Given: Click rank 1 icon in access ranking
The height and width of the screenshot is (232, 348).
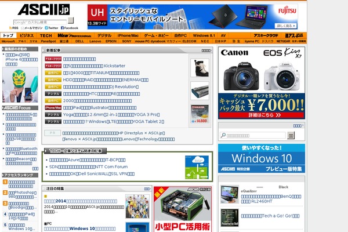Looking at the screenshot, I should [5, 182].
